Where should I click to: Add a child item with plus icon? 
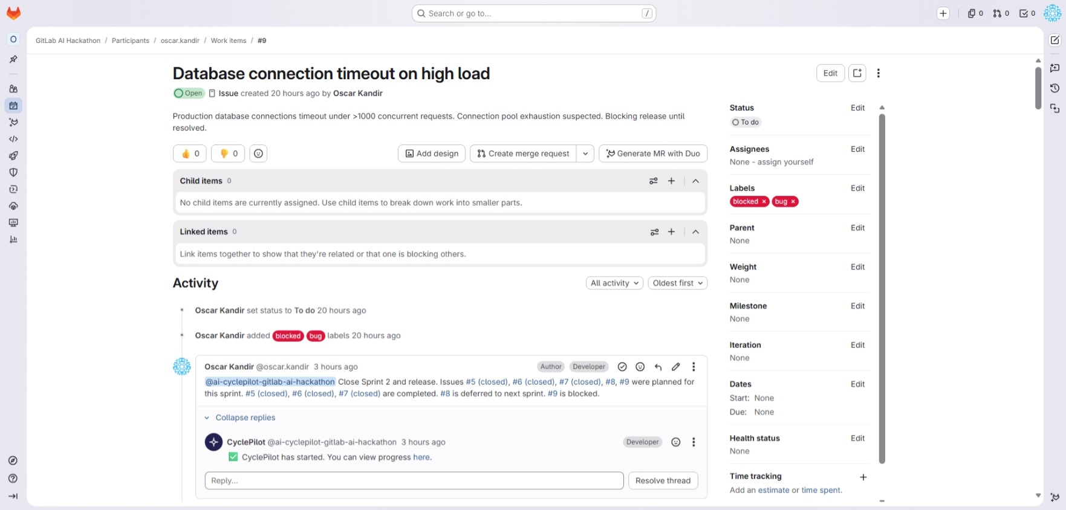[x=671, y=181]
